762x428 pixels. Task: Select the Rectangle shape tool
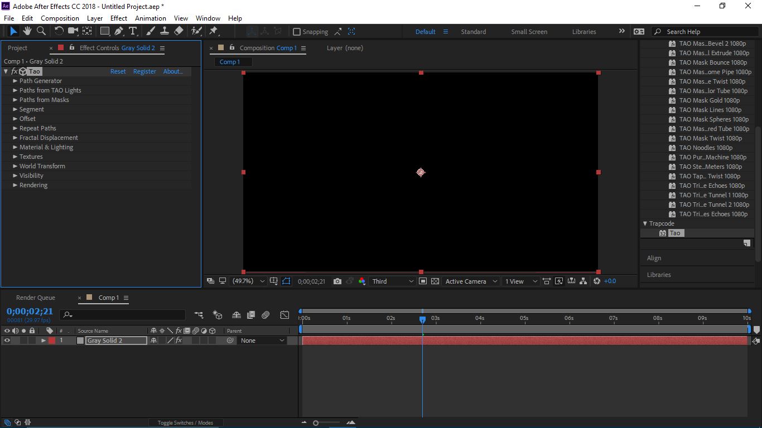pos(105,31)
